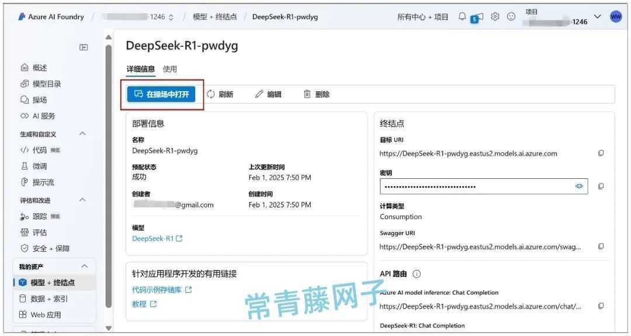Image resolution: width=631 pixels, height=336 pixels.
Task: Open 微调 in sidebar
Action: tap(34, 166)
